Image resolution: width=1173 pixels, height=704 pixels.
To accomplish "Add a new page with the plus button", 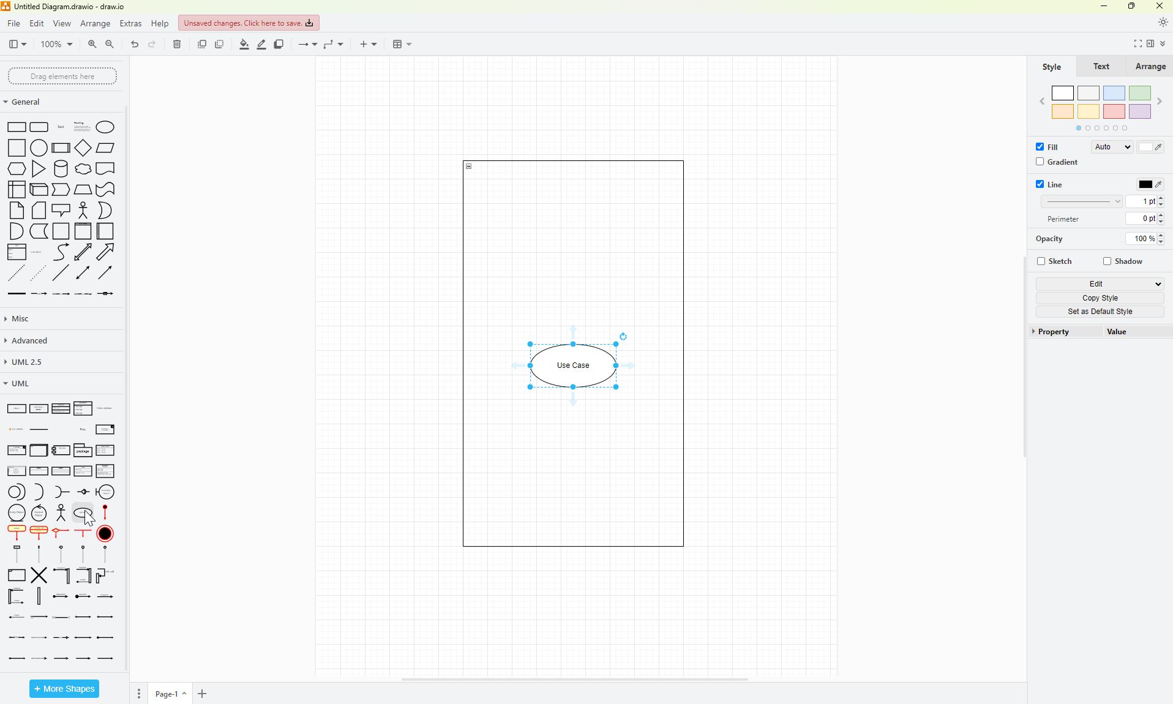I will pos(202,694).
